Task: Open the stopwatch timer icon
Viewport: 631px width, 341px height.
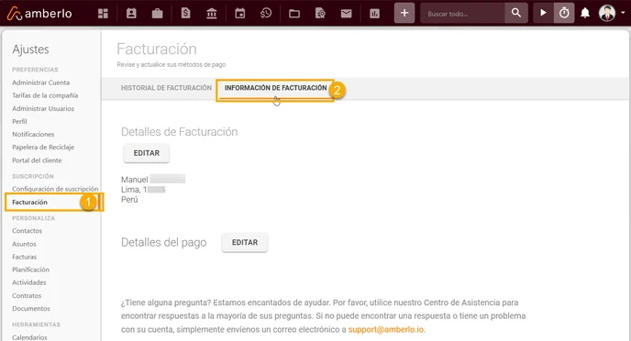Action: pyautogui.click(x=564, y=13)
